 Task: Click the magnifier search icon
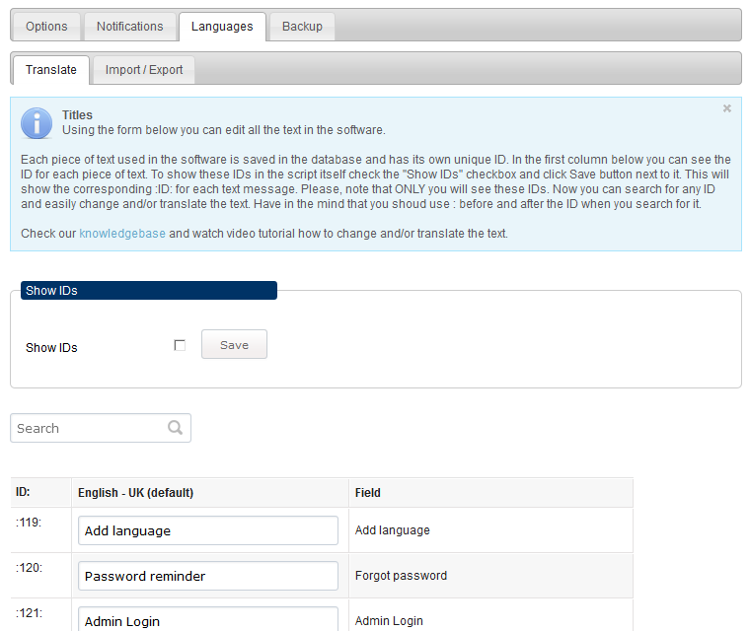tap(175, 427)
